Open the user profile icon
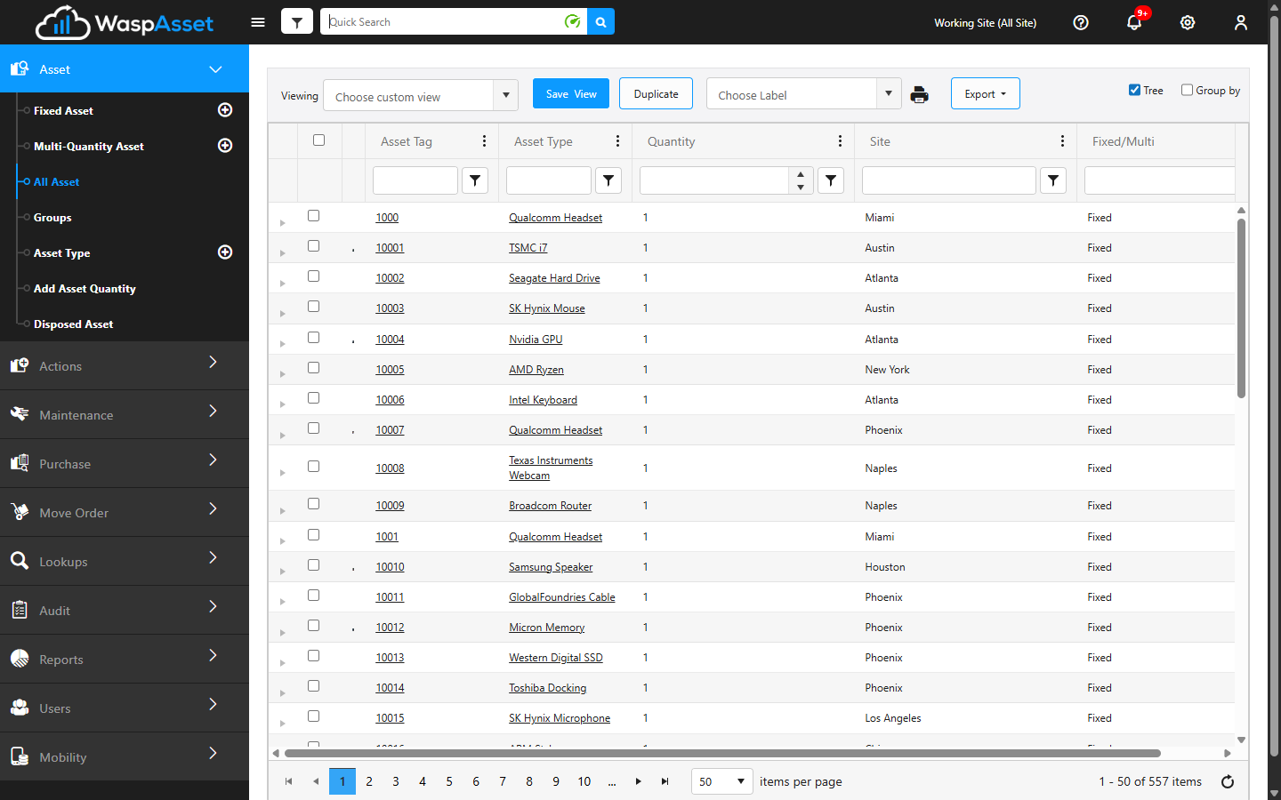Viewport: 1281px width, 800px height. [x=1241, y=22]
